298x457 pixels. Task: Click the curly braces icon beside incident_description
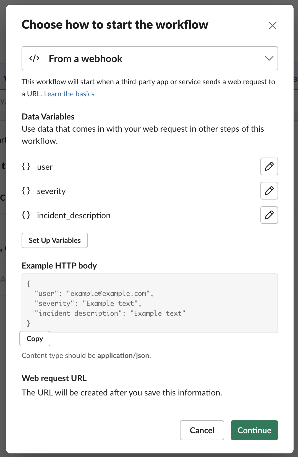point(26,215)
